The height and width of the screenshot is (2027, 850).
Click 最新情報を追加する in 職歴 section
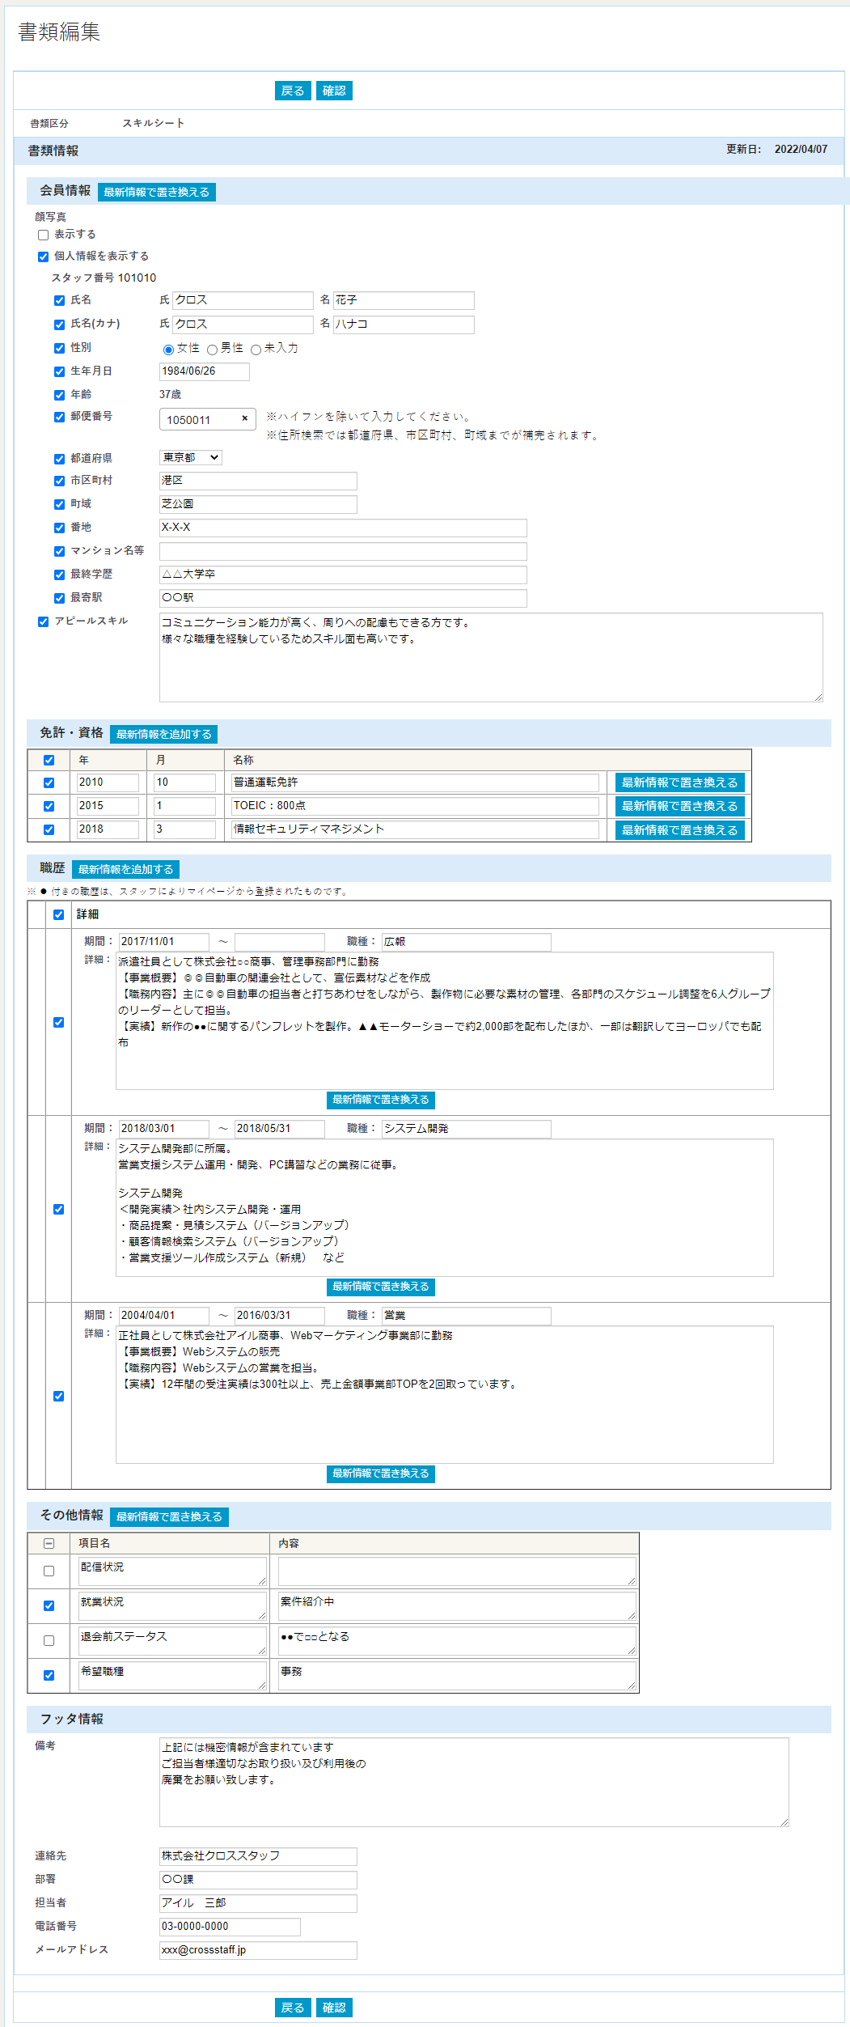[x=125, y=869]
